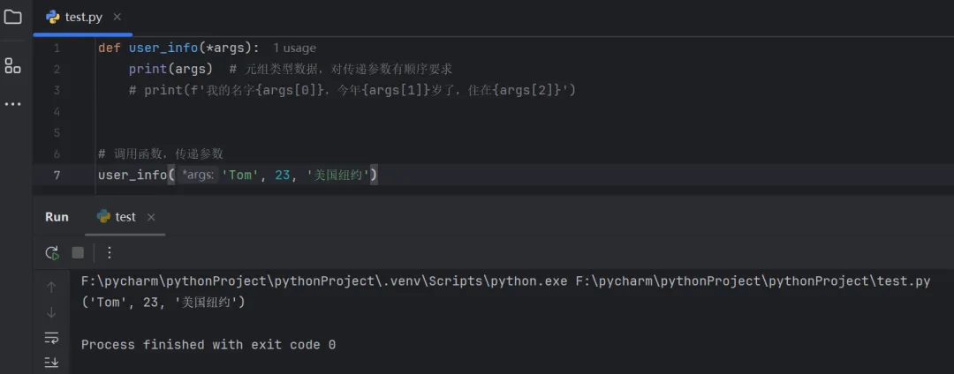Viewport: 954px width, 374px height.
Task: Switch to the test run tab
Action: coord(125,217)
